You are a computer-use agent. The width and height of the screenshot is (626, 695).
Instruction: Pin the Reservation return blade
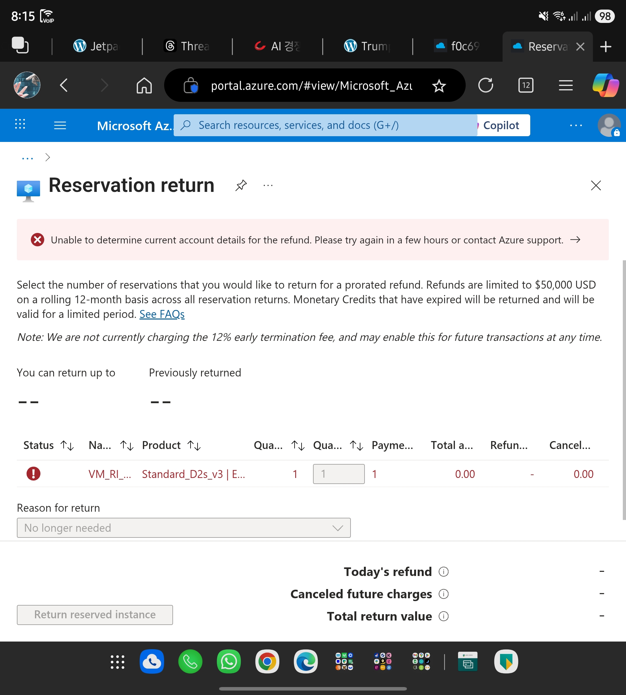(x=241, y=186)
